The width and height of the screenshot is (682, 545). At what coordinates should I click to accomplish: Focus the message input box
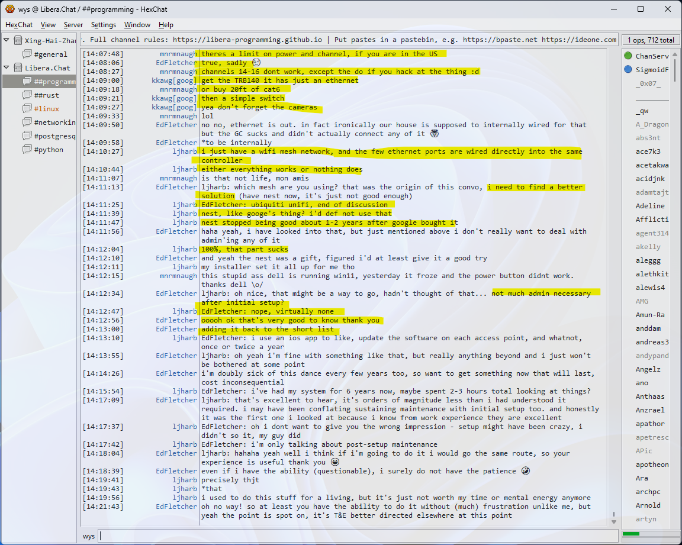click(355, 536)
